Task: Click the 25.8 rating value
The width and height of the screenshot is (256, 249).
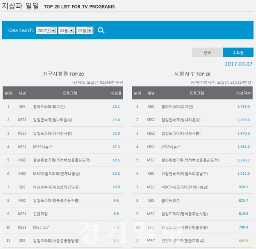Action: tap(116, 120)
